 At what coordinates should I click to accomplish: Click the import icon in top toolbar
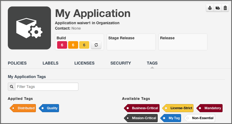click(x=210, y=8)
